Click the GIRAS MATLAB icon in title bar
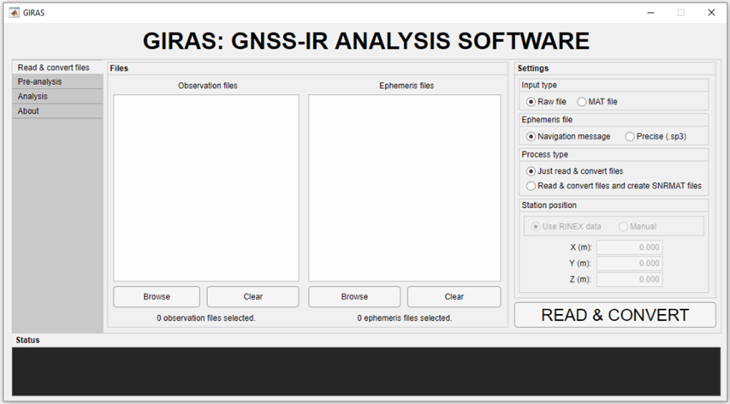Image resolution: width=730 pixels, height=404 pixels. click(14, 13)
